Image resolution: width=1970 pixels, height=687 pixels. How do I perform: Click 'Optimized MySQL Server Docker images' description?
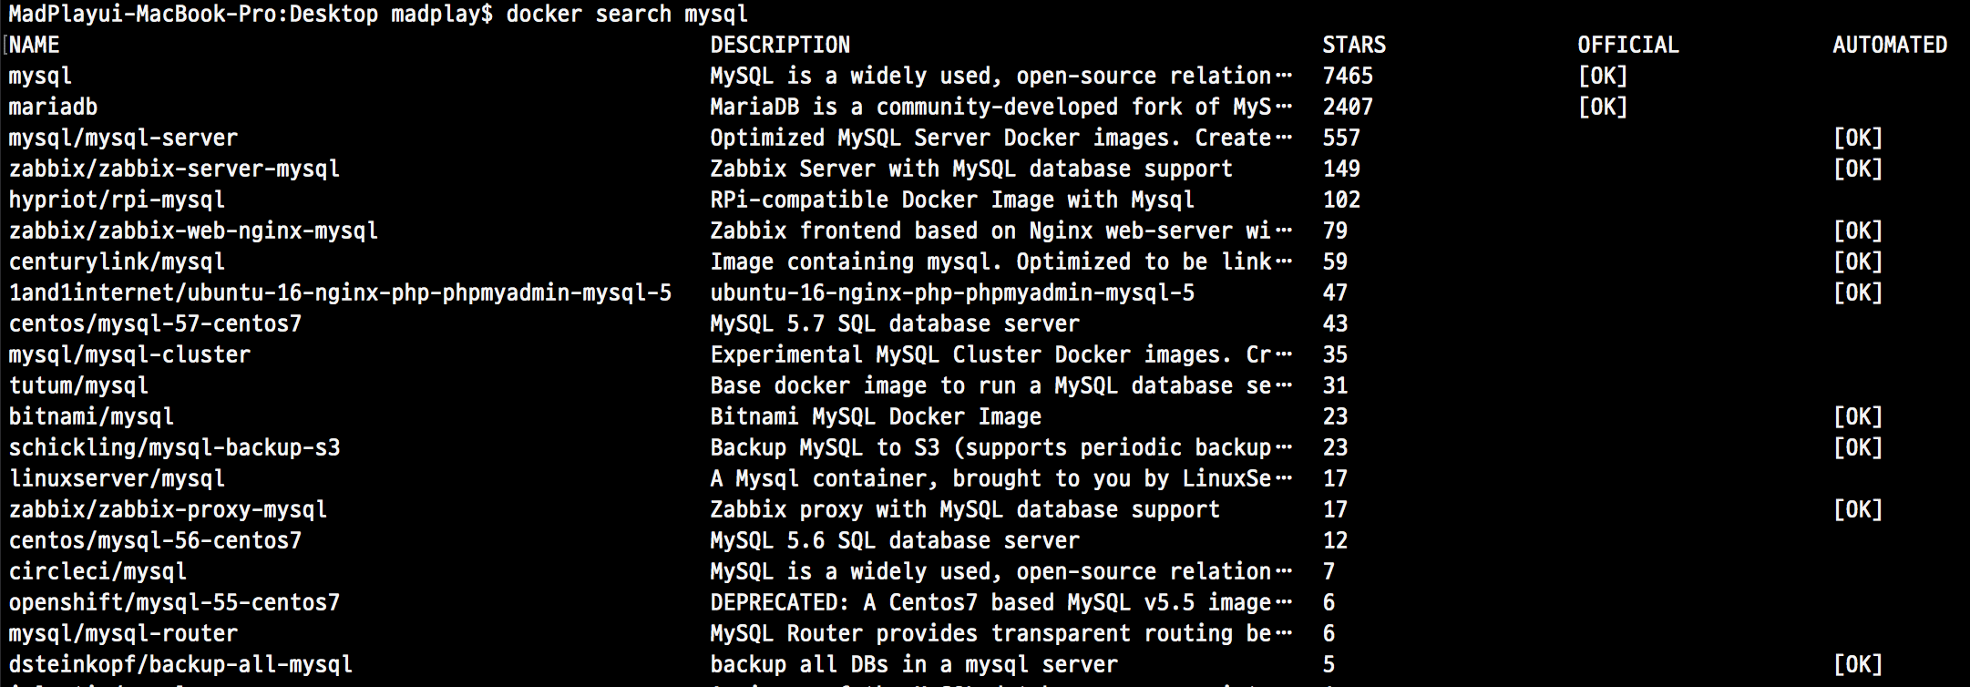[1001, 138]
